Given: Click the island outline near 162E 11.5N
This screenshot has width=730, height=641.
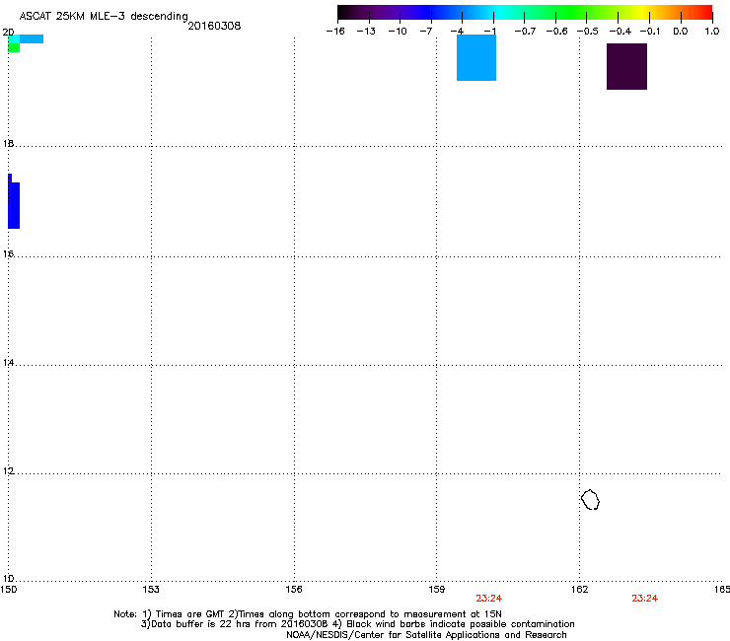Looking at the screenshot, I should point(590,499).
